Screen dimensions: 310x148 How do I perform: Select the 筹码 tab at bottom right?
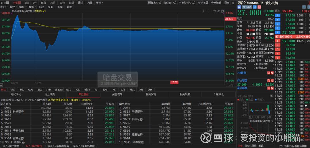point(261,146)
